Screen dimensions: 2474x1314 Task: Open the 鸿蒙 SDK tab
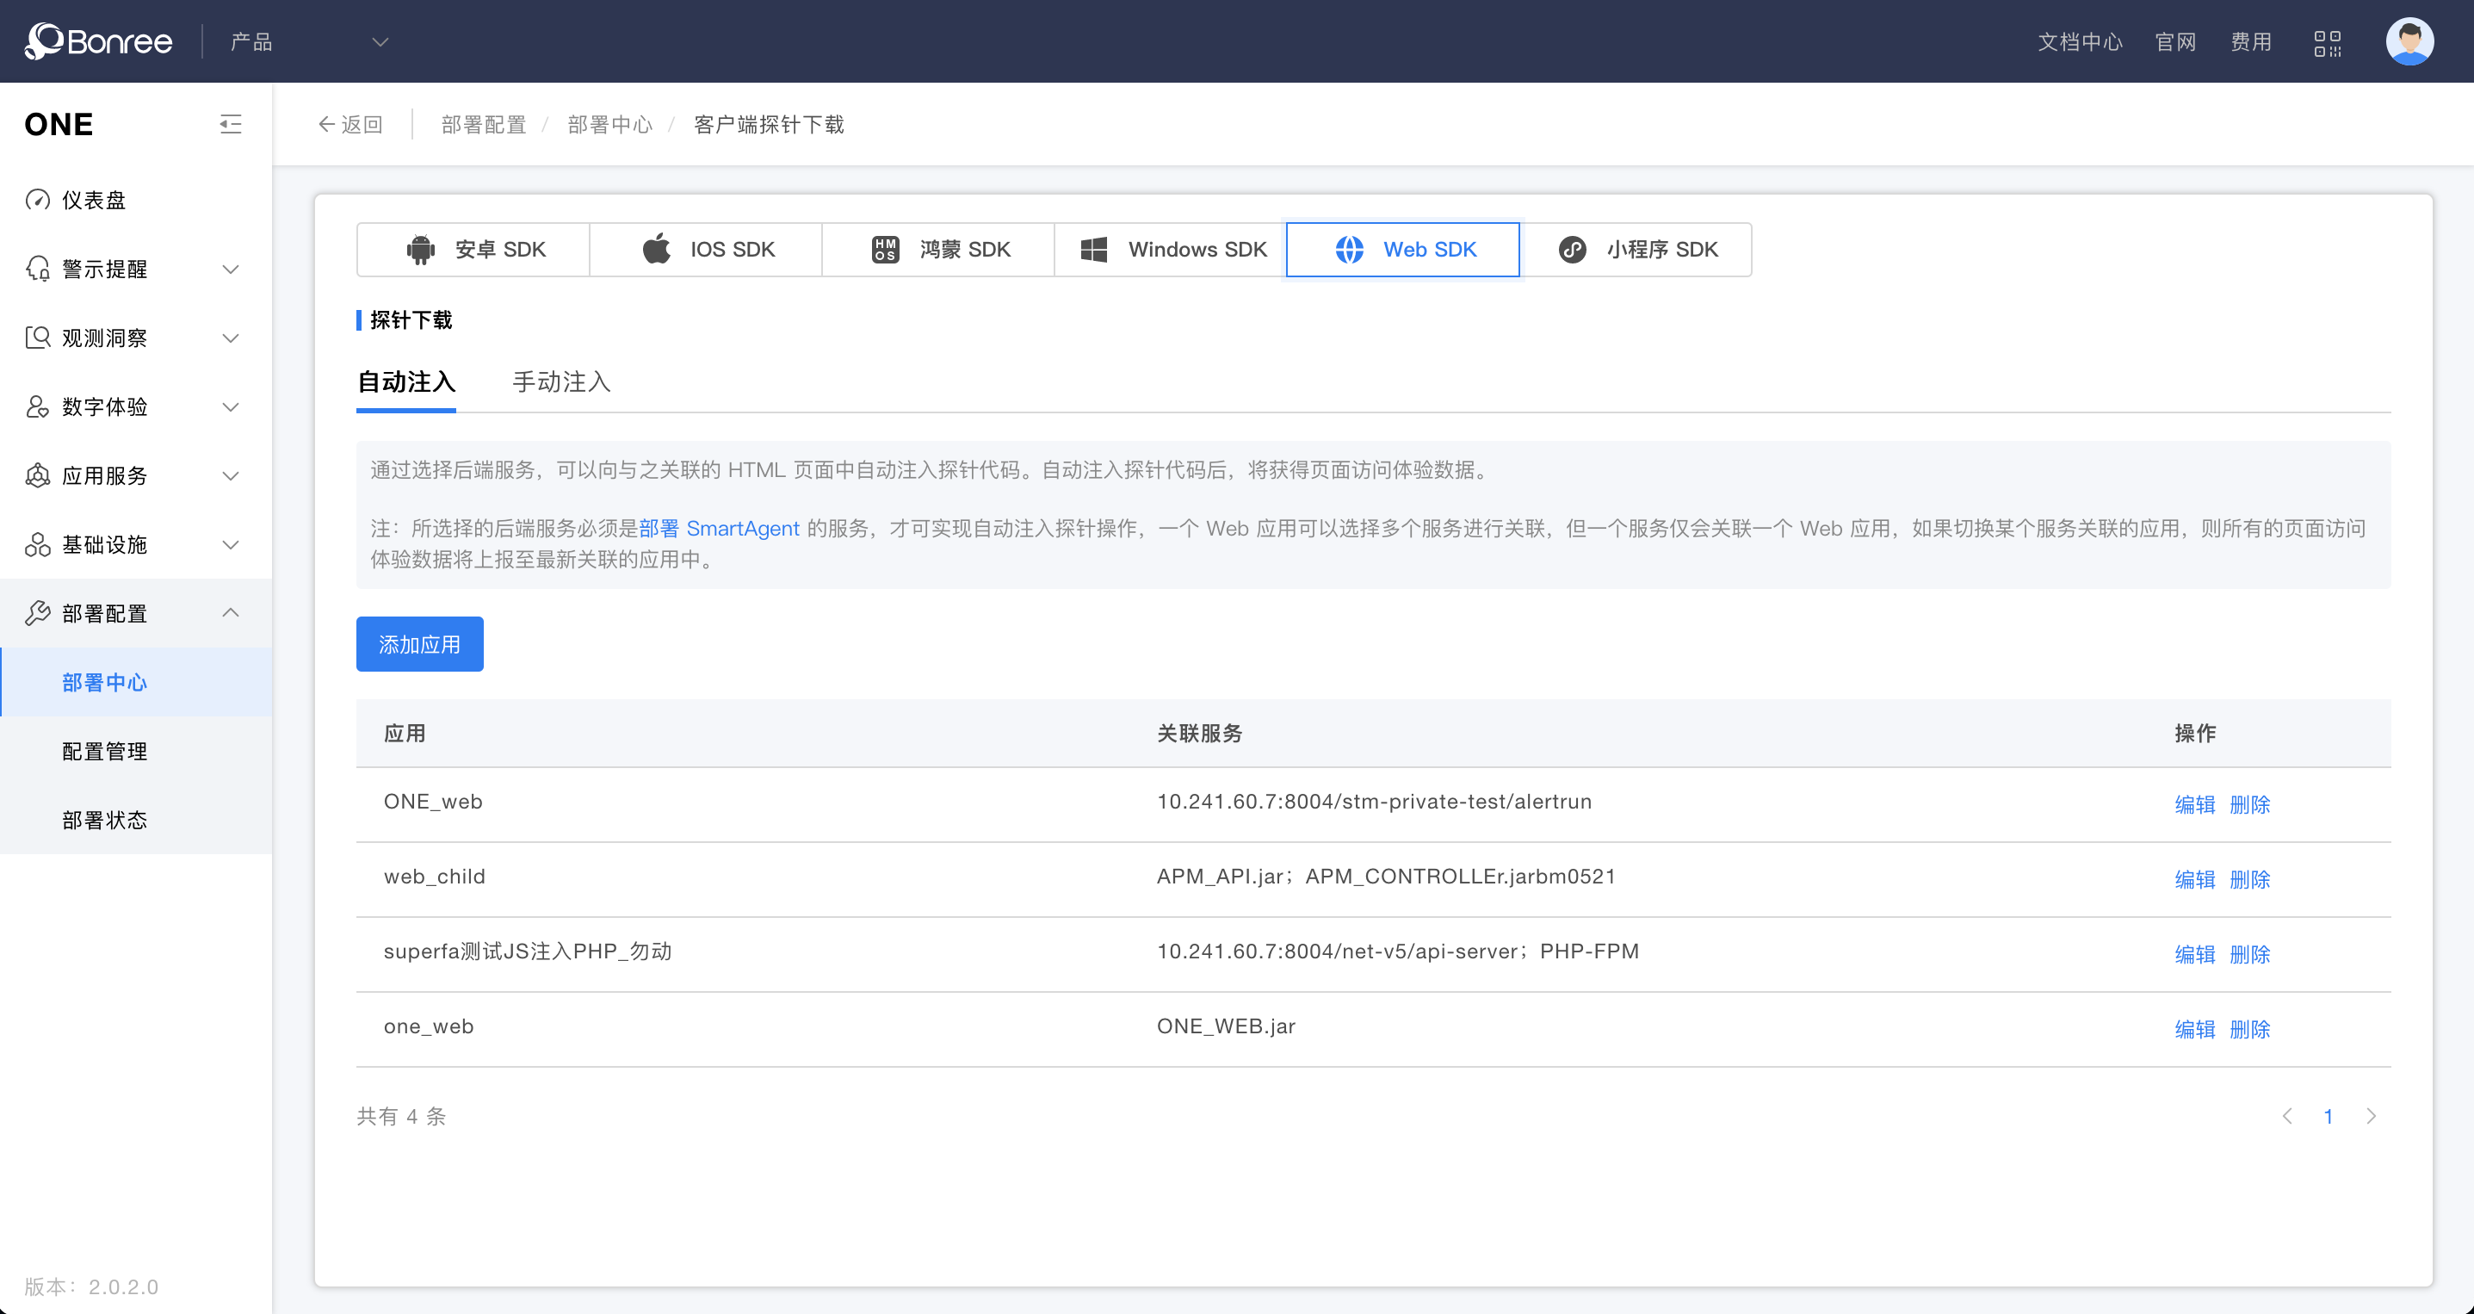pos(937,249)
